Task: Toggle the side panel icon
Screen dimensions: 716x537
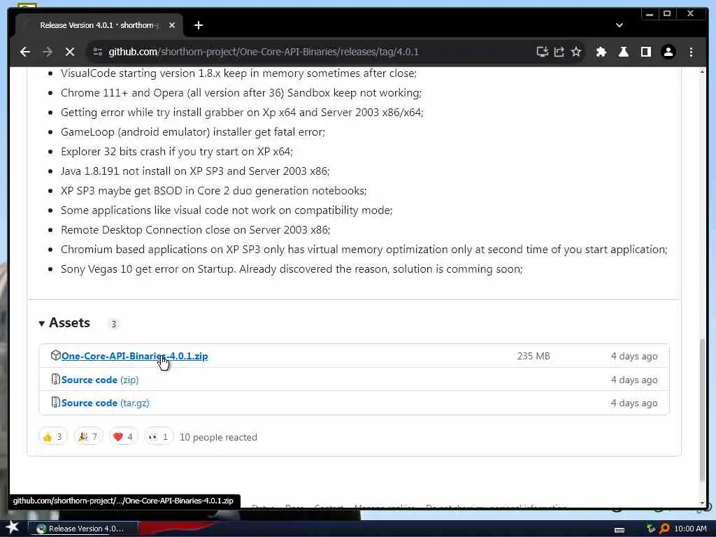Action: (x=645, y=52)
